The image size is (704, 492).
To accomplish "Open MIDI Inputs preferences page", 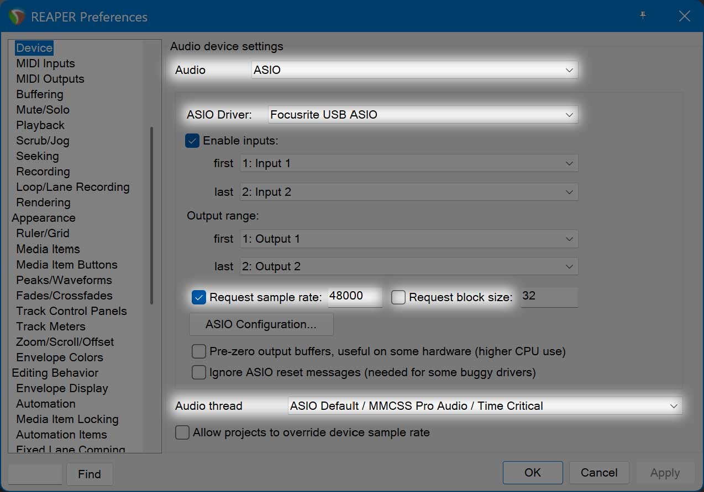I will [x=45, y=63].
